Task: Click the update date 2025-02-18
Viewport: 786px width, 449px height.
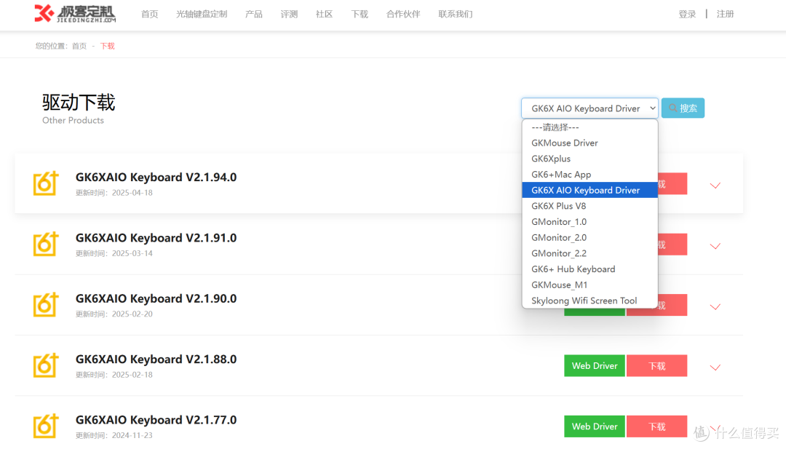Action: coord(132,375)
